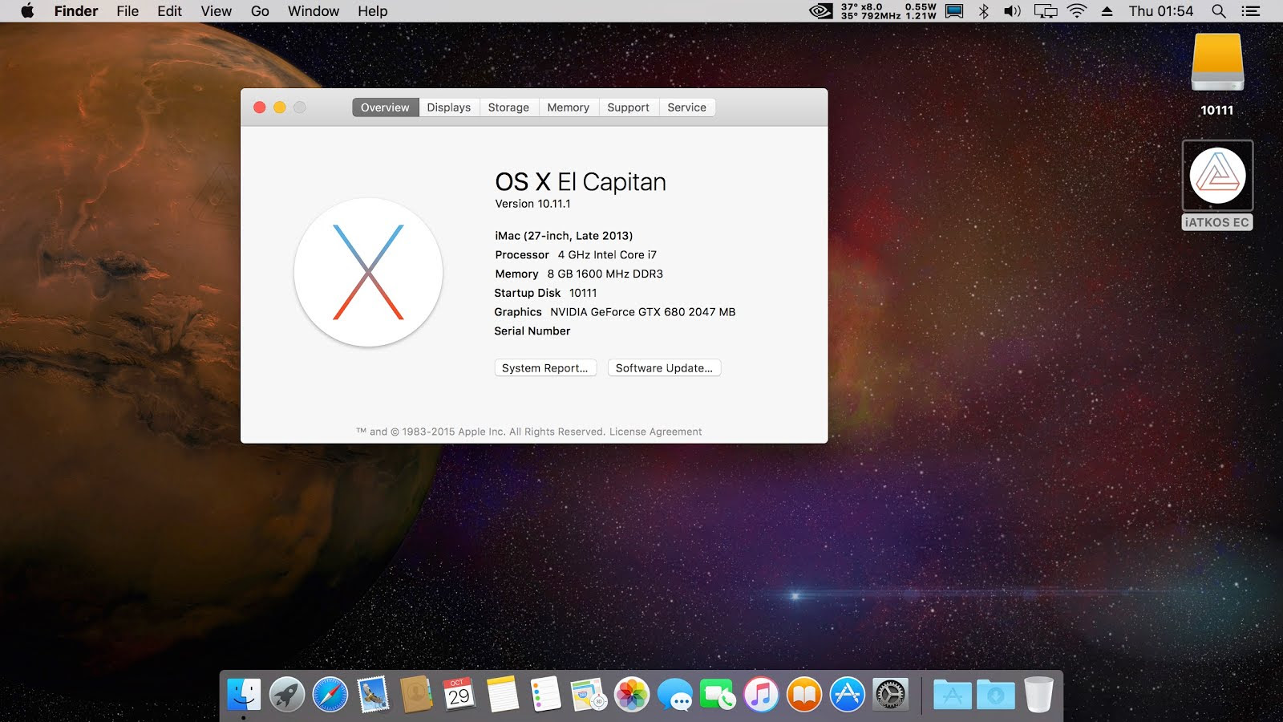1283x722 pixels.
Task: Open the Edit menu
Action: [169, 11]
